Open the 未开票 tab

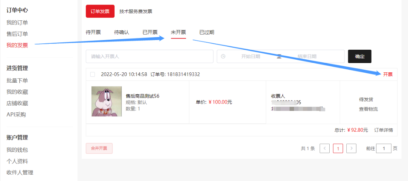178,32
